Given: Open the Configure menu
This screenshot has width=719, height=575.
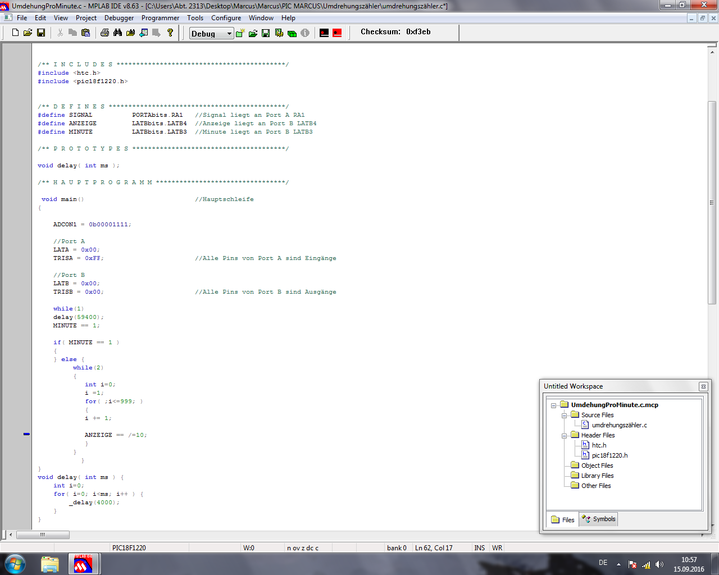Looking at the screenshot, I should [x=226, y=18].
